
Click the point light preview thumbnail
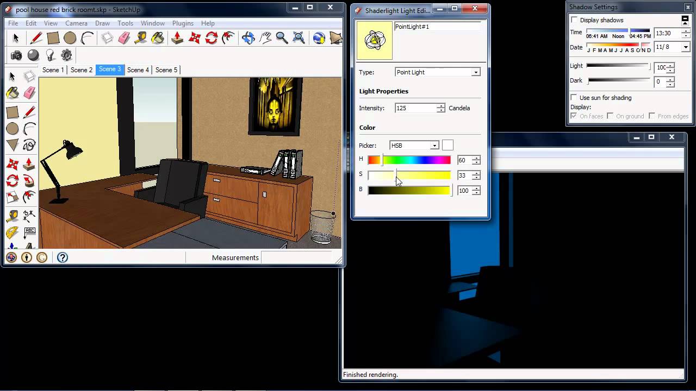click(374, 41)
